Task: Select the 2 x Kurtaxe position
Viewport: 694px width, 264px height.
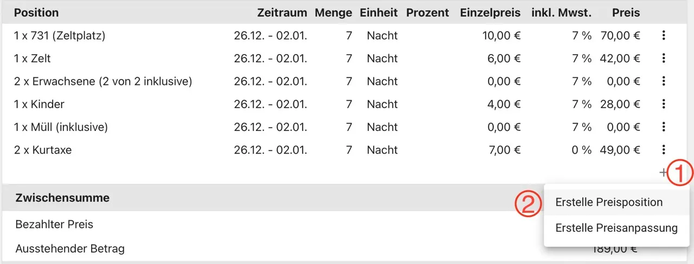Action: pos(43,150)
